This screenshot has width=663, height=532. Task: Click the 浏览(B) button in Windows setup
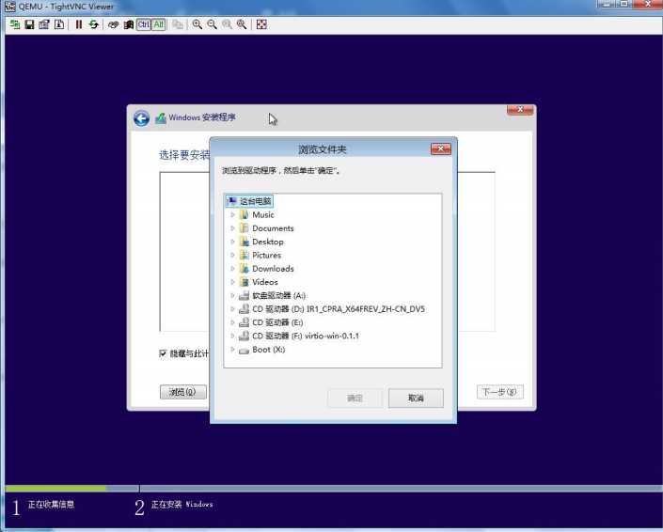[x=183, y=392]
